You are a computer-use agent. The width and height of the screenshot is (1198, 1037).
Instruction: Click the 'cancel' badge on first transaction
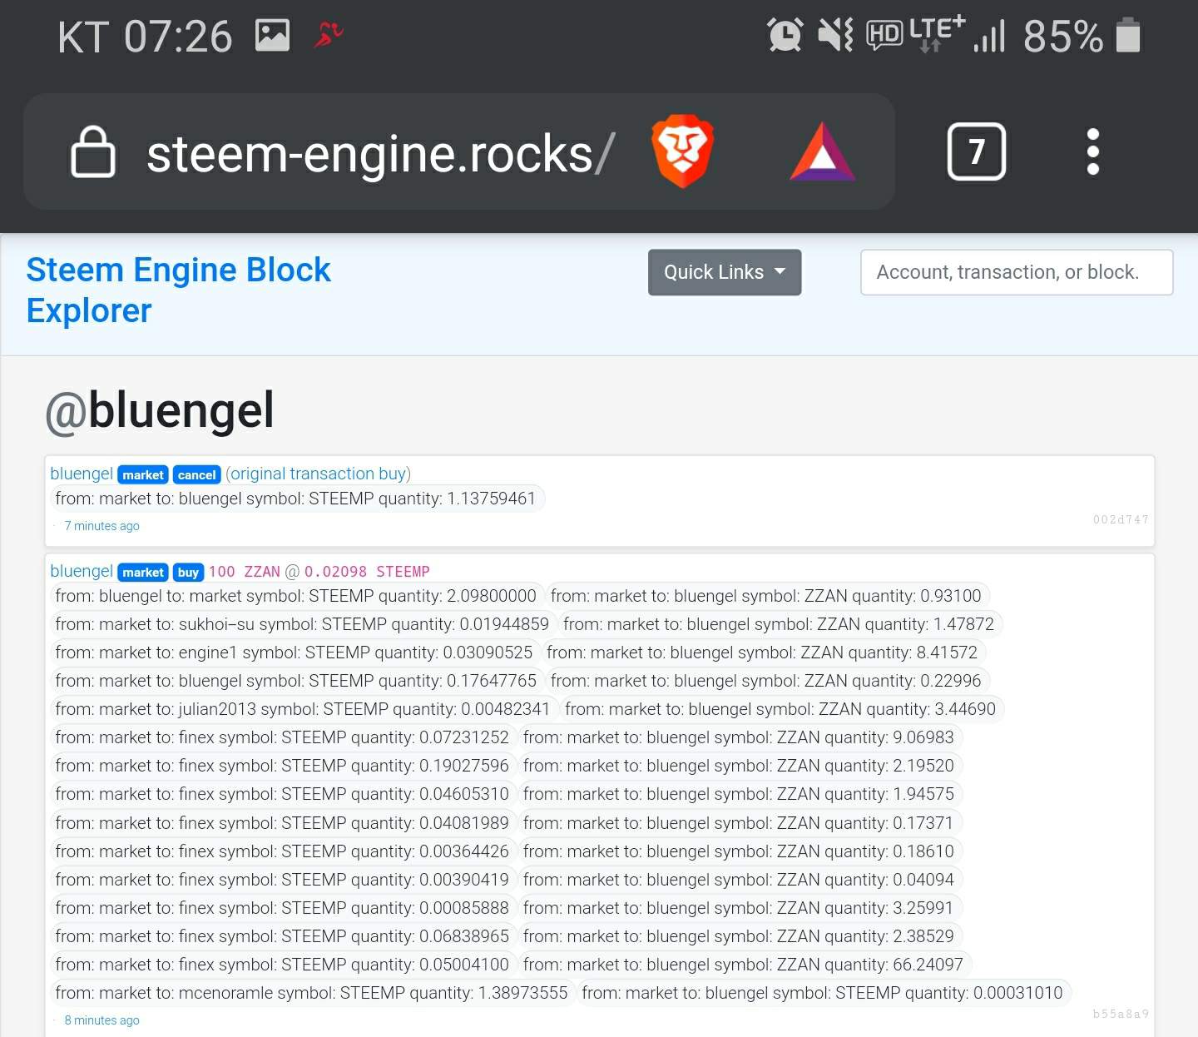click(196, 474)
